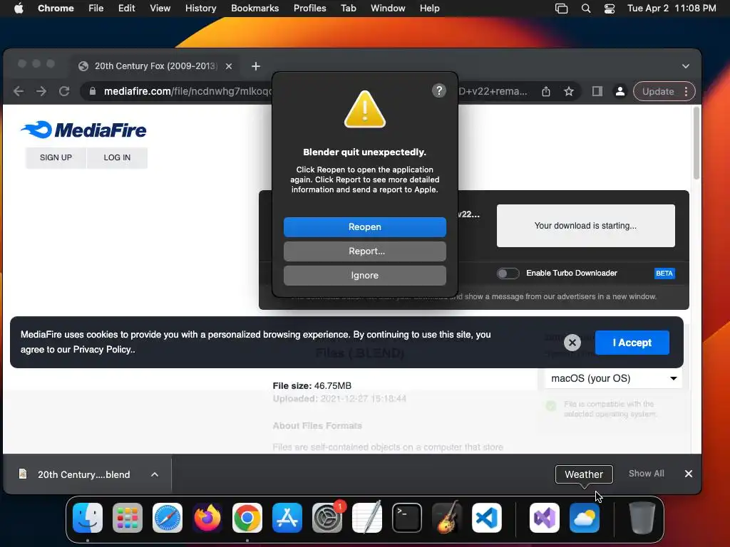
Task: Open the tab search chevron
Action: pyautogui.click(x=686, y=66)
